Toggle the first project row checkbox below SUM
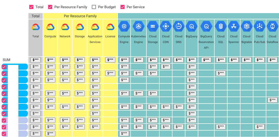The width and height of the screenshot is (279, 137). point(4,67)
